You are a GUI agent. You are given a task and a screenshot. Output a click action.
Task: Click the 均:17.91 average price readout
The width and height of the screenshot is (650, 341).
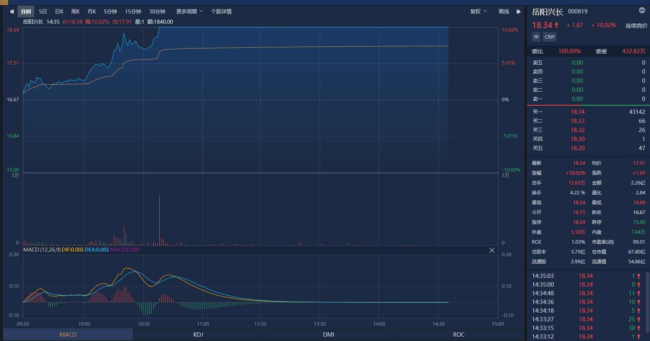point(122,22)
